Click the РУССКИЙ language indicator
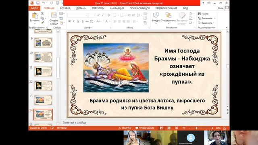Screen dimensions: 258x145 click(x=62, y=128)
